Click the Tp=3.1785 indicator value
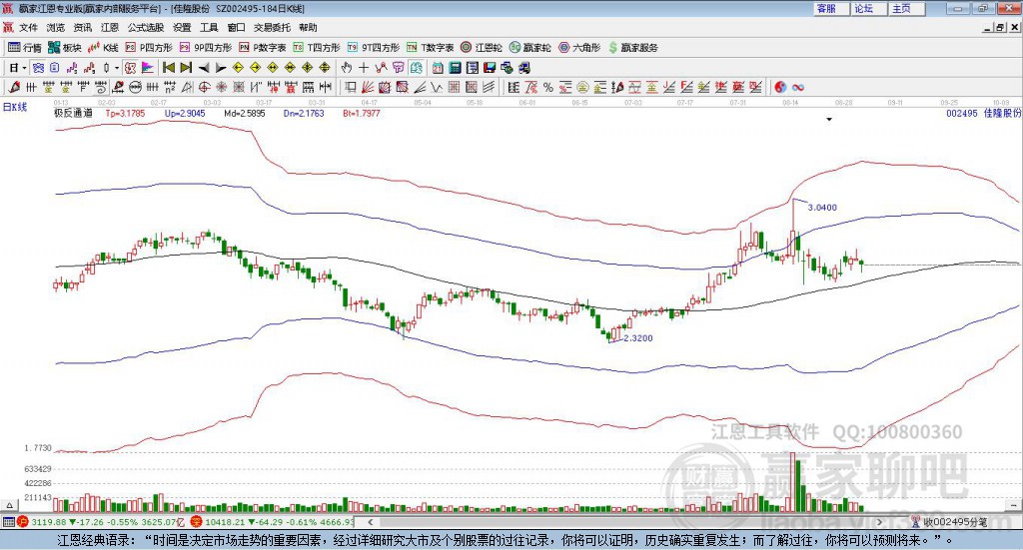 coord(125,114)
